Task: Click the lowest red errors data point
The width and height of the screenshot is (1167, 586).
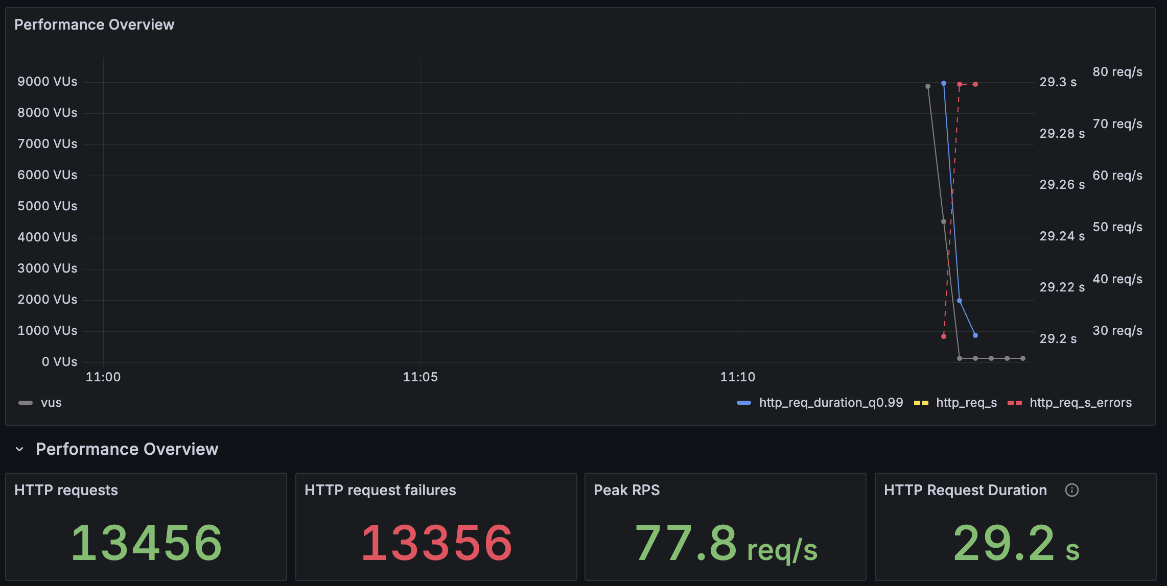Action: (943, 336)
